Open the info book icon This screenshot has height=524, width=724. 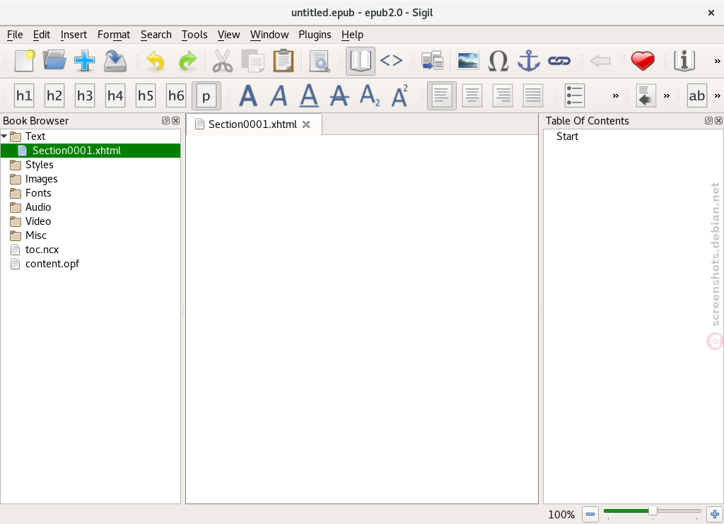coord(684,61)
